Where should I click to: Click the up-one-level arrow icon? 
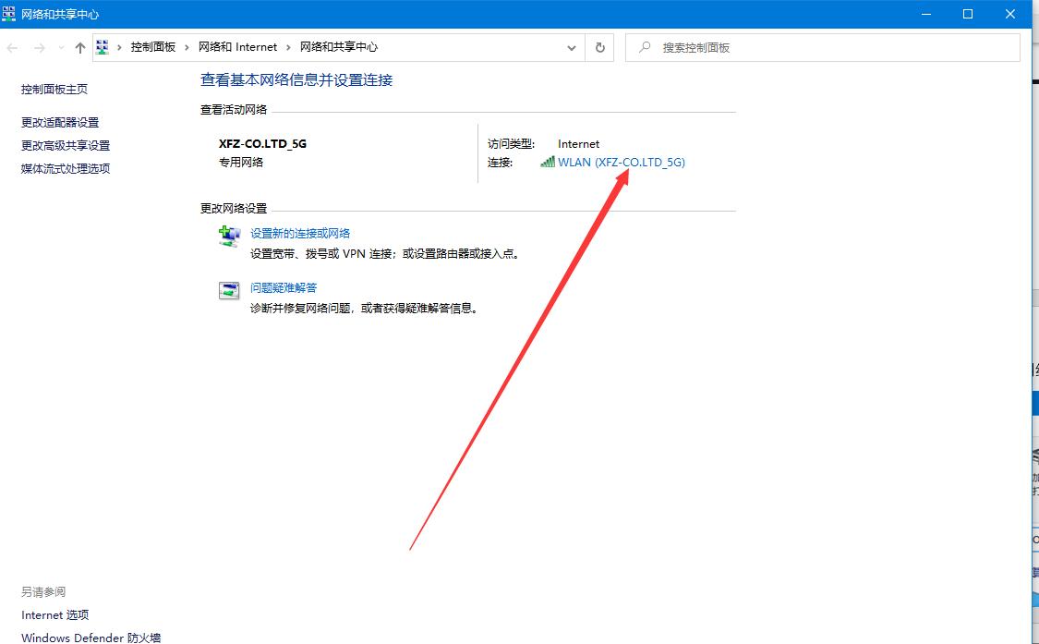[79, 46]
